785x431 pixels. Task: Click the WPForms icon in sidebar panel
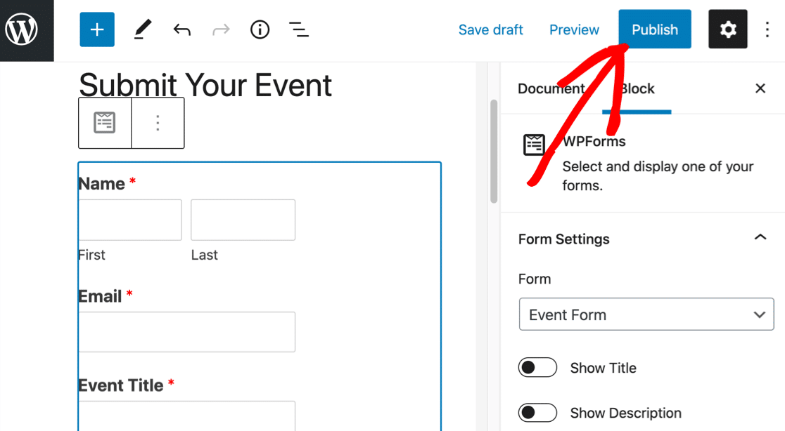534,145
